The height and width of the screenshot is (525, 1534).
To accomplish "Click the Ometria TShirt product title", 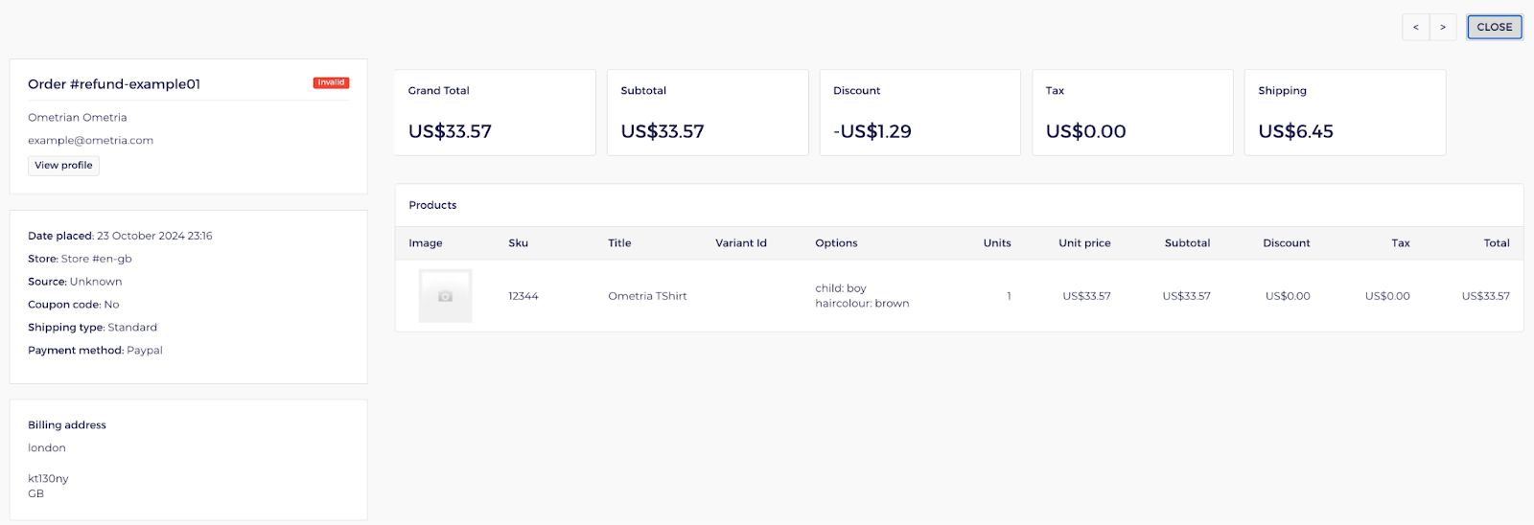I will pyautogui.click(x=647, y=296).
